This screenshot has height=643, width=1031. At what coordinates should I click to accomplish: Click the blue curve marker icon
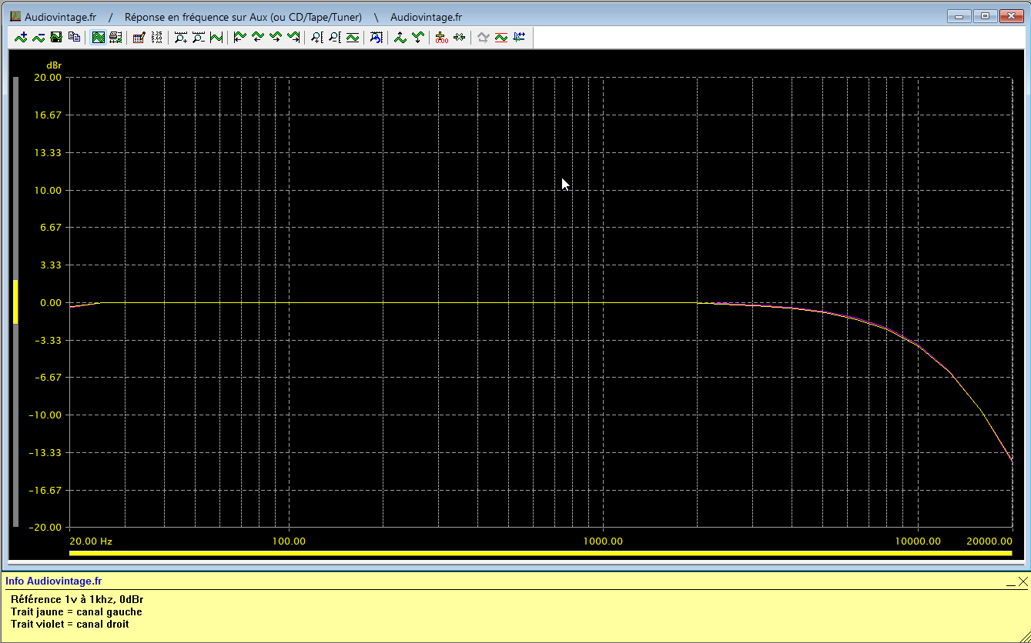point(519,37)
